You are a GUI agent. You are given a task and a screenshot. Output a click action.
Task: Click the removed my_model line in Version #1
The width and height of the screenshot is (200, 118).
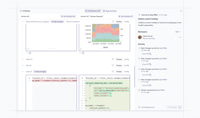coord(54,81)
